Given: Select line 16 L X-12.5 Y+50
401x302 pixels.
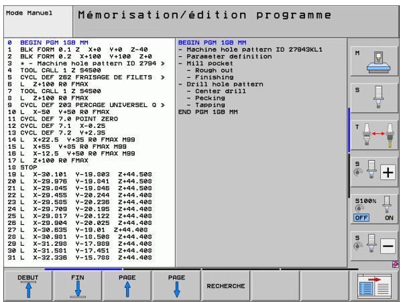Looking at the screenshot, I should click(71, 153).
